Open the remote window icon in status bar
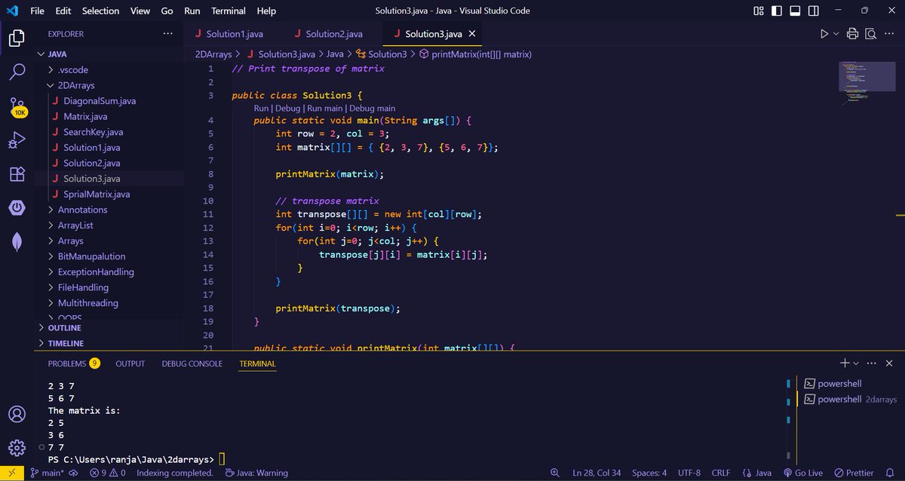The image size is (905, 481). point(11,473)
